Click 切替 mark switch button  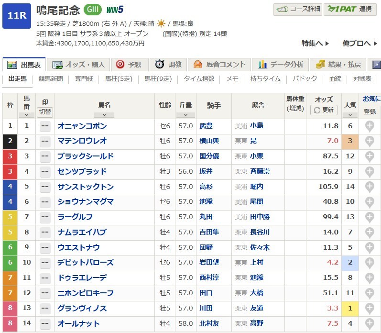45,112
